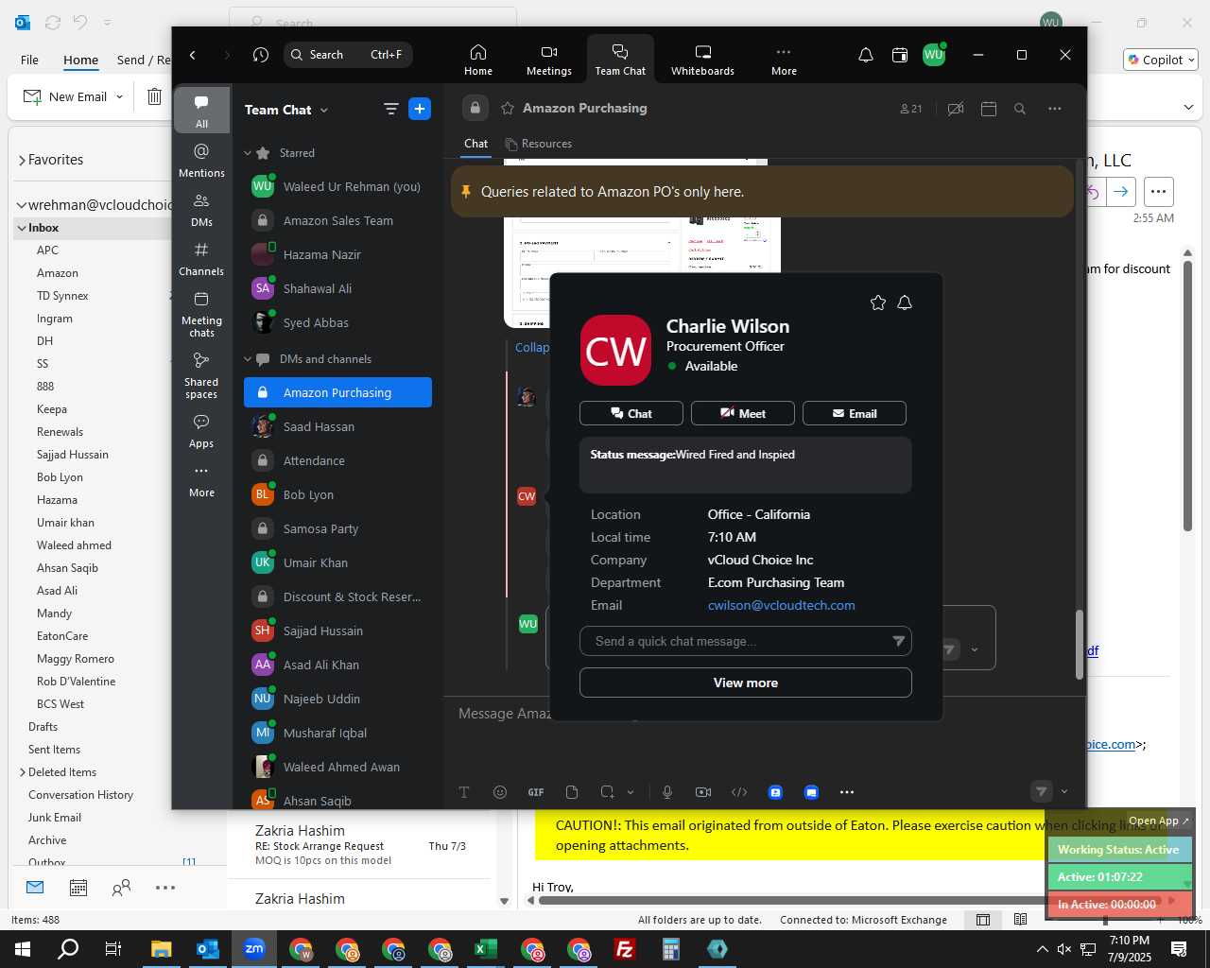The image size is (1210, 968).
Task: Open filter icon in Team Chat header
Action: (x=391, y=110)
